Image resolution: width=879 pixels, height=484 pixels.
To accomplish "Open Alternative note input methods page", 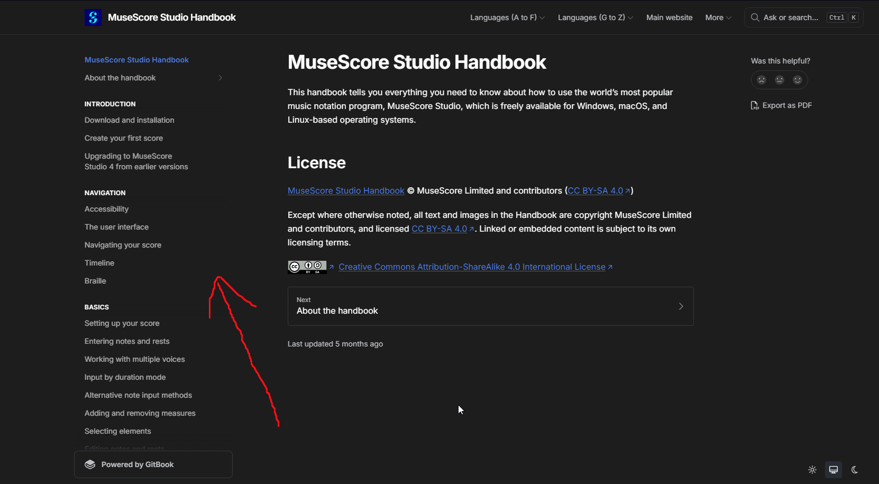I will [x=138, y=395].
